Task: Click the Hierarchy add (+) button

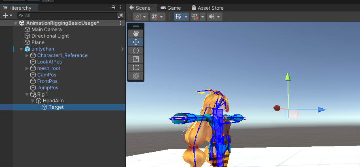Action: [7, 15]
